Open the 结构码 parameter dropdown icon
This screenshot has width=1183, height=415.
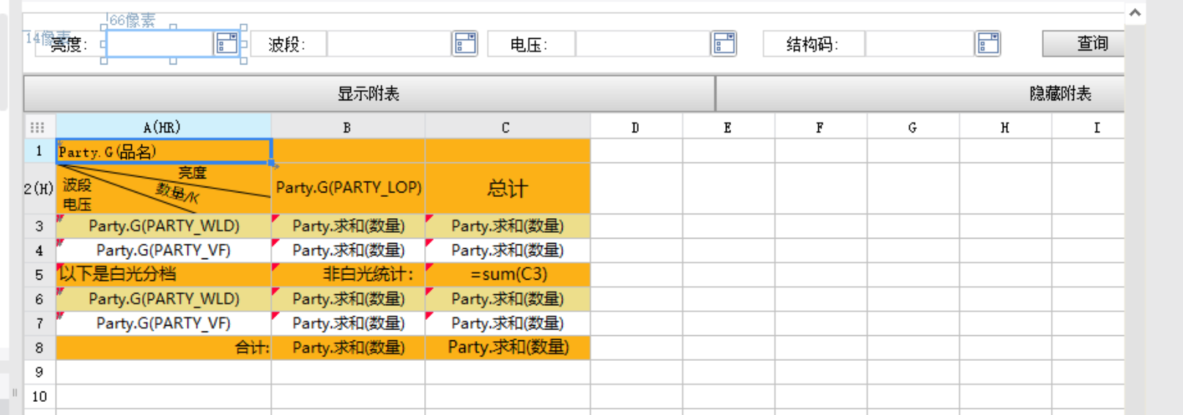pyautogui.click(x=988, y=44)
